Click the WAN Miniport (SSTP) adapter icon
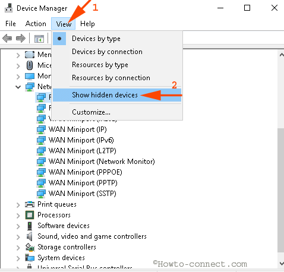 coord(41,194)
